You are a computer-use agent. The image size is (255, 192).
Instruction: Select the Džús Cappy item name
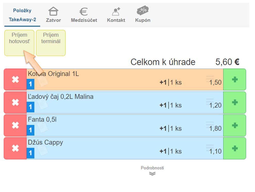[x=45, y=143]
